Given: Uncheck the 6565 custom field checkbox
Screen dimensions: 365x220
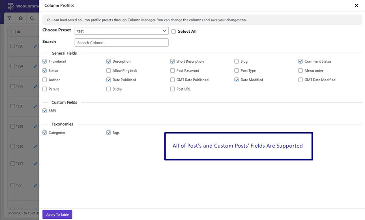Looking at the screenshot, I should pyautogui.click(x=45, y=111).
